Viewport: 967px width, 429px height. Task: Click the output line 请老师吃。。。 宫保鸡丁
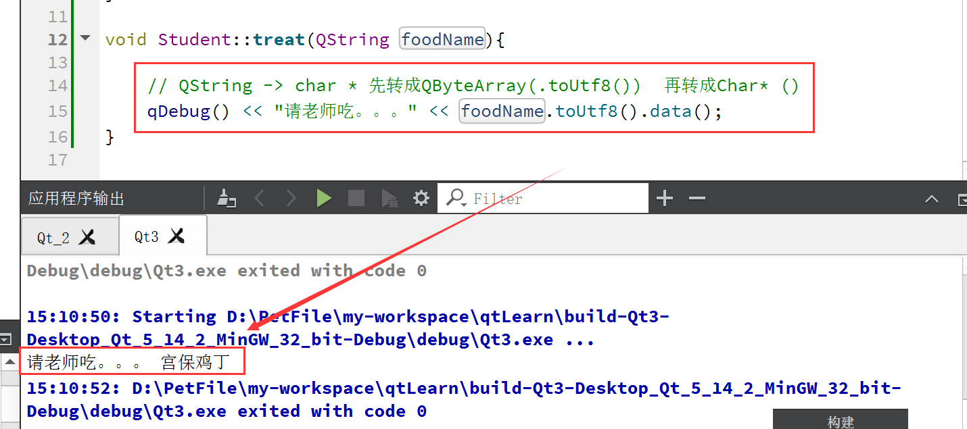[x=128, y=363]
